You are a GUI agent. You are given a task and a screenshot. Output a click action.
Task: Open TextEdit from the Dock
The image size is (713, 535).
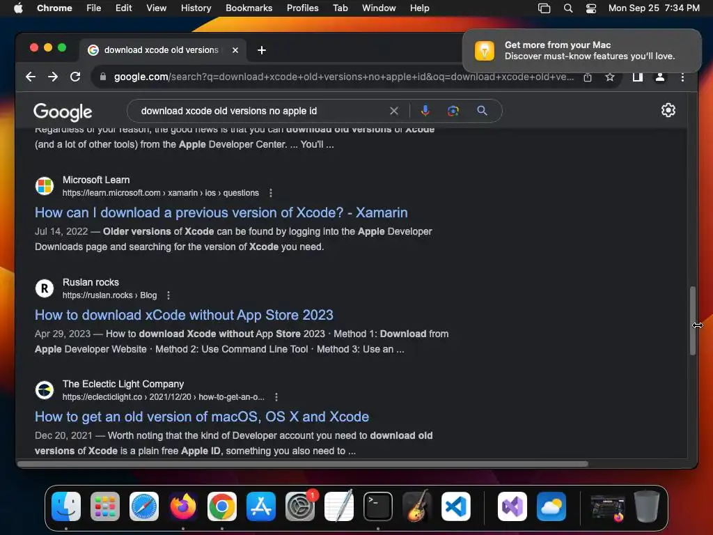(x=339, y=506)
